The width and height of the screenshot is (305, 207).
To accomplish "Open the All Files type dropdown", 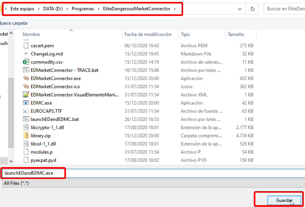I will click(154, 183).
